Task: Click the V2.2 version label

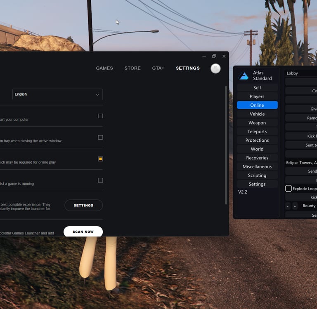Action: pyautogui.click(x=243, y=192)
